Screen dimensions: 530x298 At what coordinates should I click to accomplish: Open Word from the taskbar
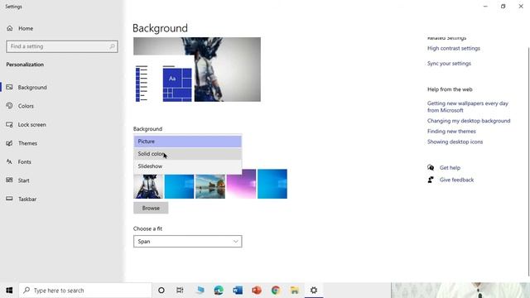pos(238,291)
